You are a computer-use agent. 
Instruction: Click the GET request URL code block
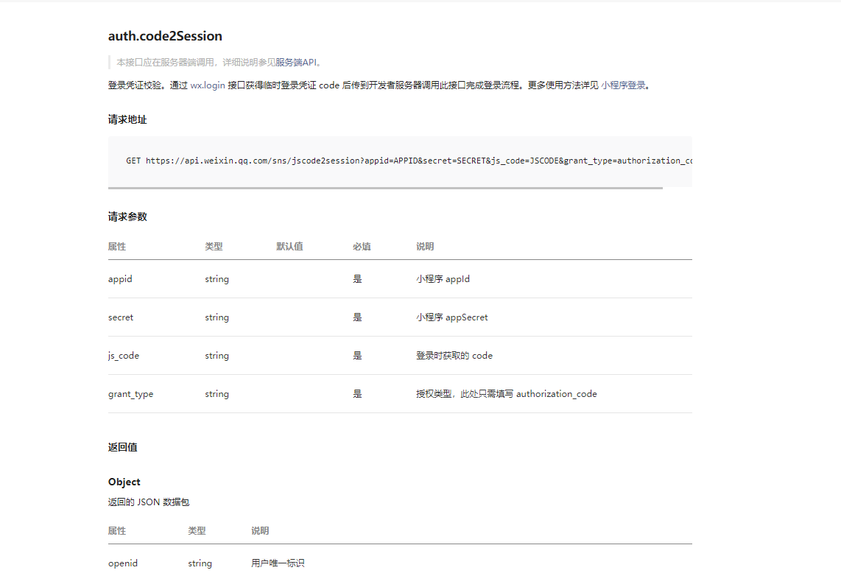pos(400,161)
